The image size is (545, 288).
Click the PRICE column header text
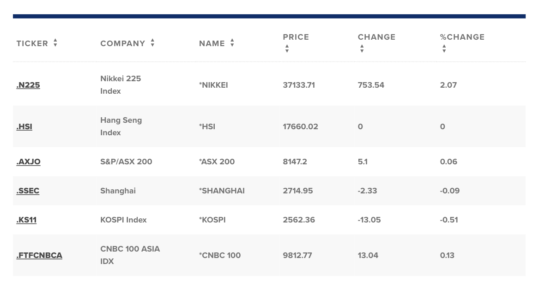(x=296, y=37)
